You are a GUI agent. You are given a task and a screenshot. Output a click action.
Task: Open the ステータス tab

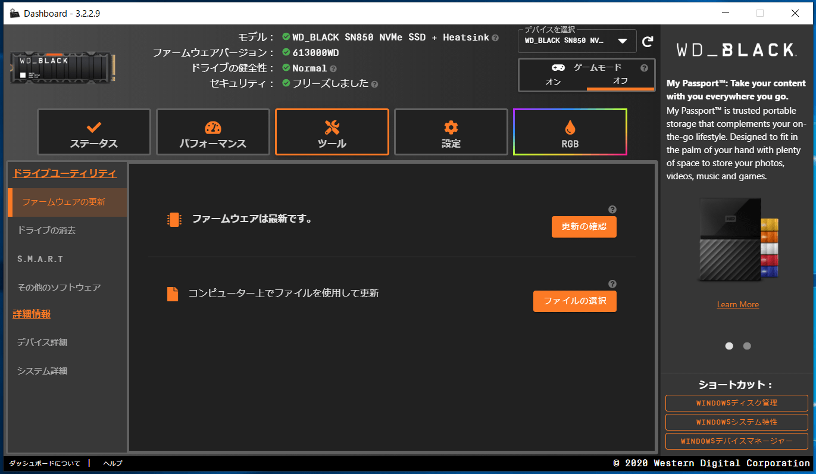click(x=94, y=132)
